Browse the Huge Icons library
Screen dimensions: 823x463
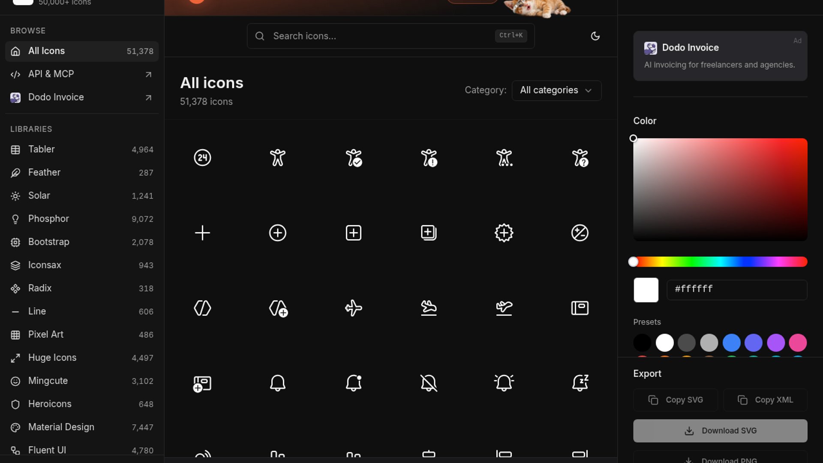(82, 358)
